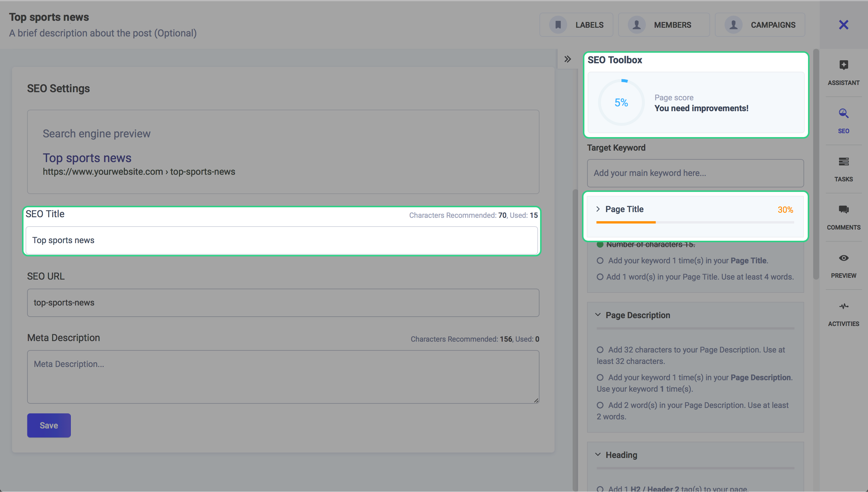
Task: Select 'Add 1 H2 / Header 2' checklist circle
Action: [x=600, y=489]
